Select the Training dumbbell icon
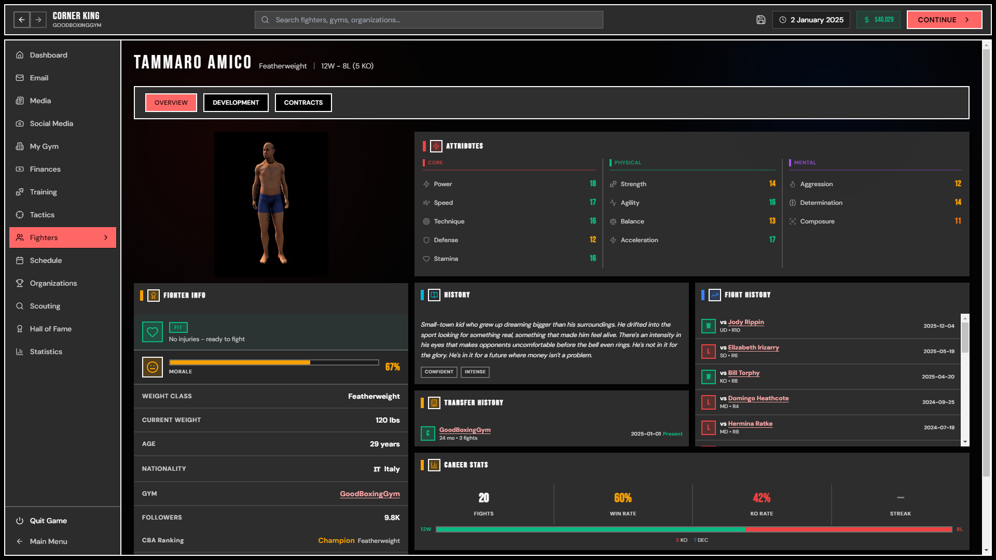Image resolution: width=996 pixels, height=560 pixels. tap(19, 192)
